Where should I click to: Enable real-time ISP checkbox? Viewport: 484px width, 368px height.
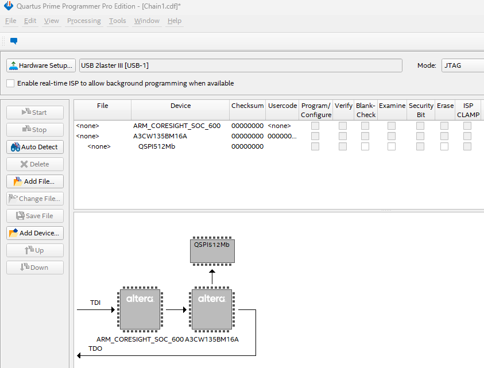coord(10,83)
